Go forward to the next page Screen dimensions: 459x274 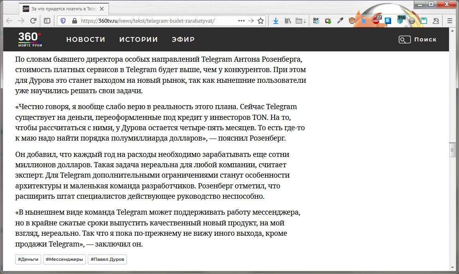coord(21,21)
